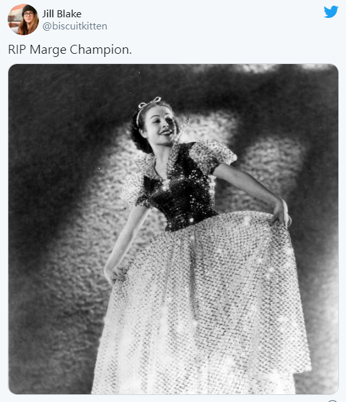This screenshot has height=402, width=346.
Task: Open the embedded black-and-white photo
Action: [x=173, y=229]
